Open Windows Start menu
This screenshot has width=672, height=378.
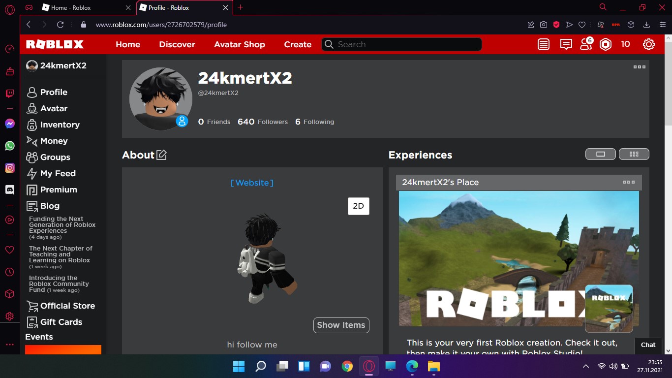(x=239, y=366)
